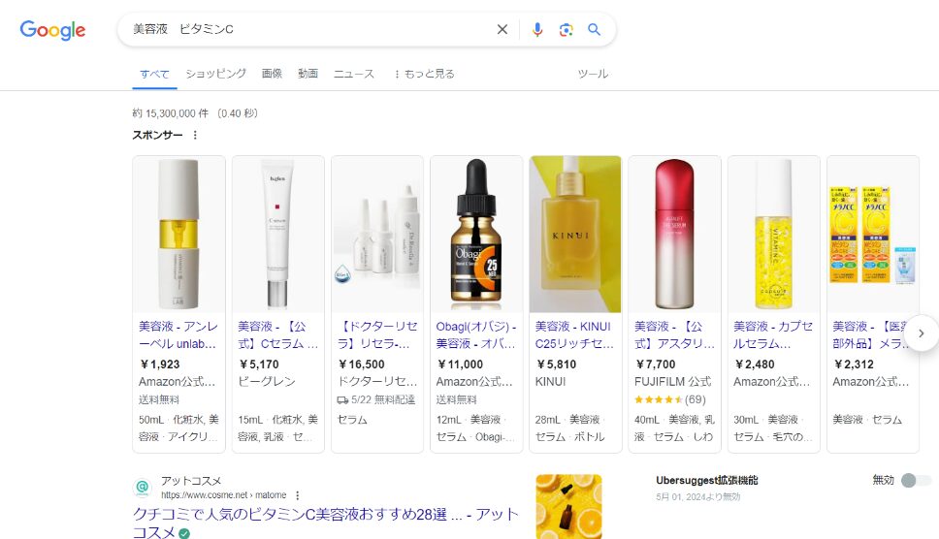Switch to the ニュース tab
Image resolution: width=939 pixels, height=539 pixels.
pyautogui.click(x=354, y=74)
